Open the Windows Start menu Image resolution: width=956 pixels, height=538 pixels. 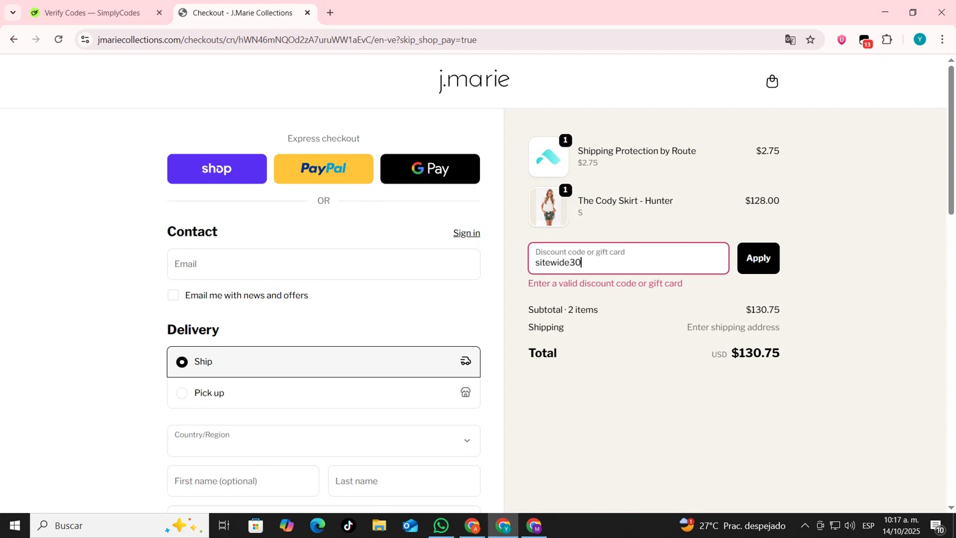coord(15,526)
